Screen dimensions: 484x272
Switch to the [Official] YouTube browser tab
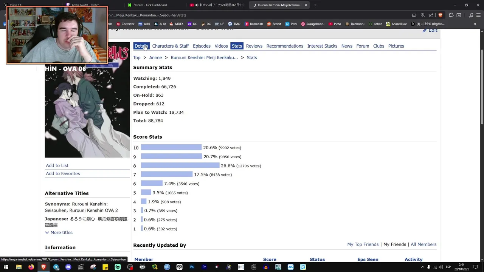217,5
